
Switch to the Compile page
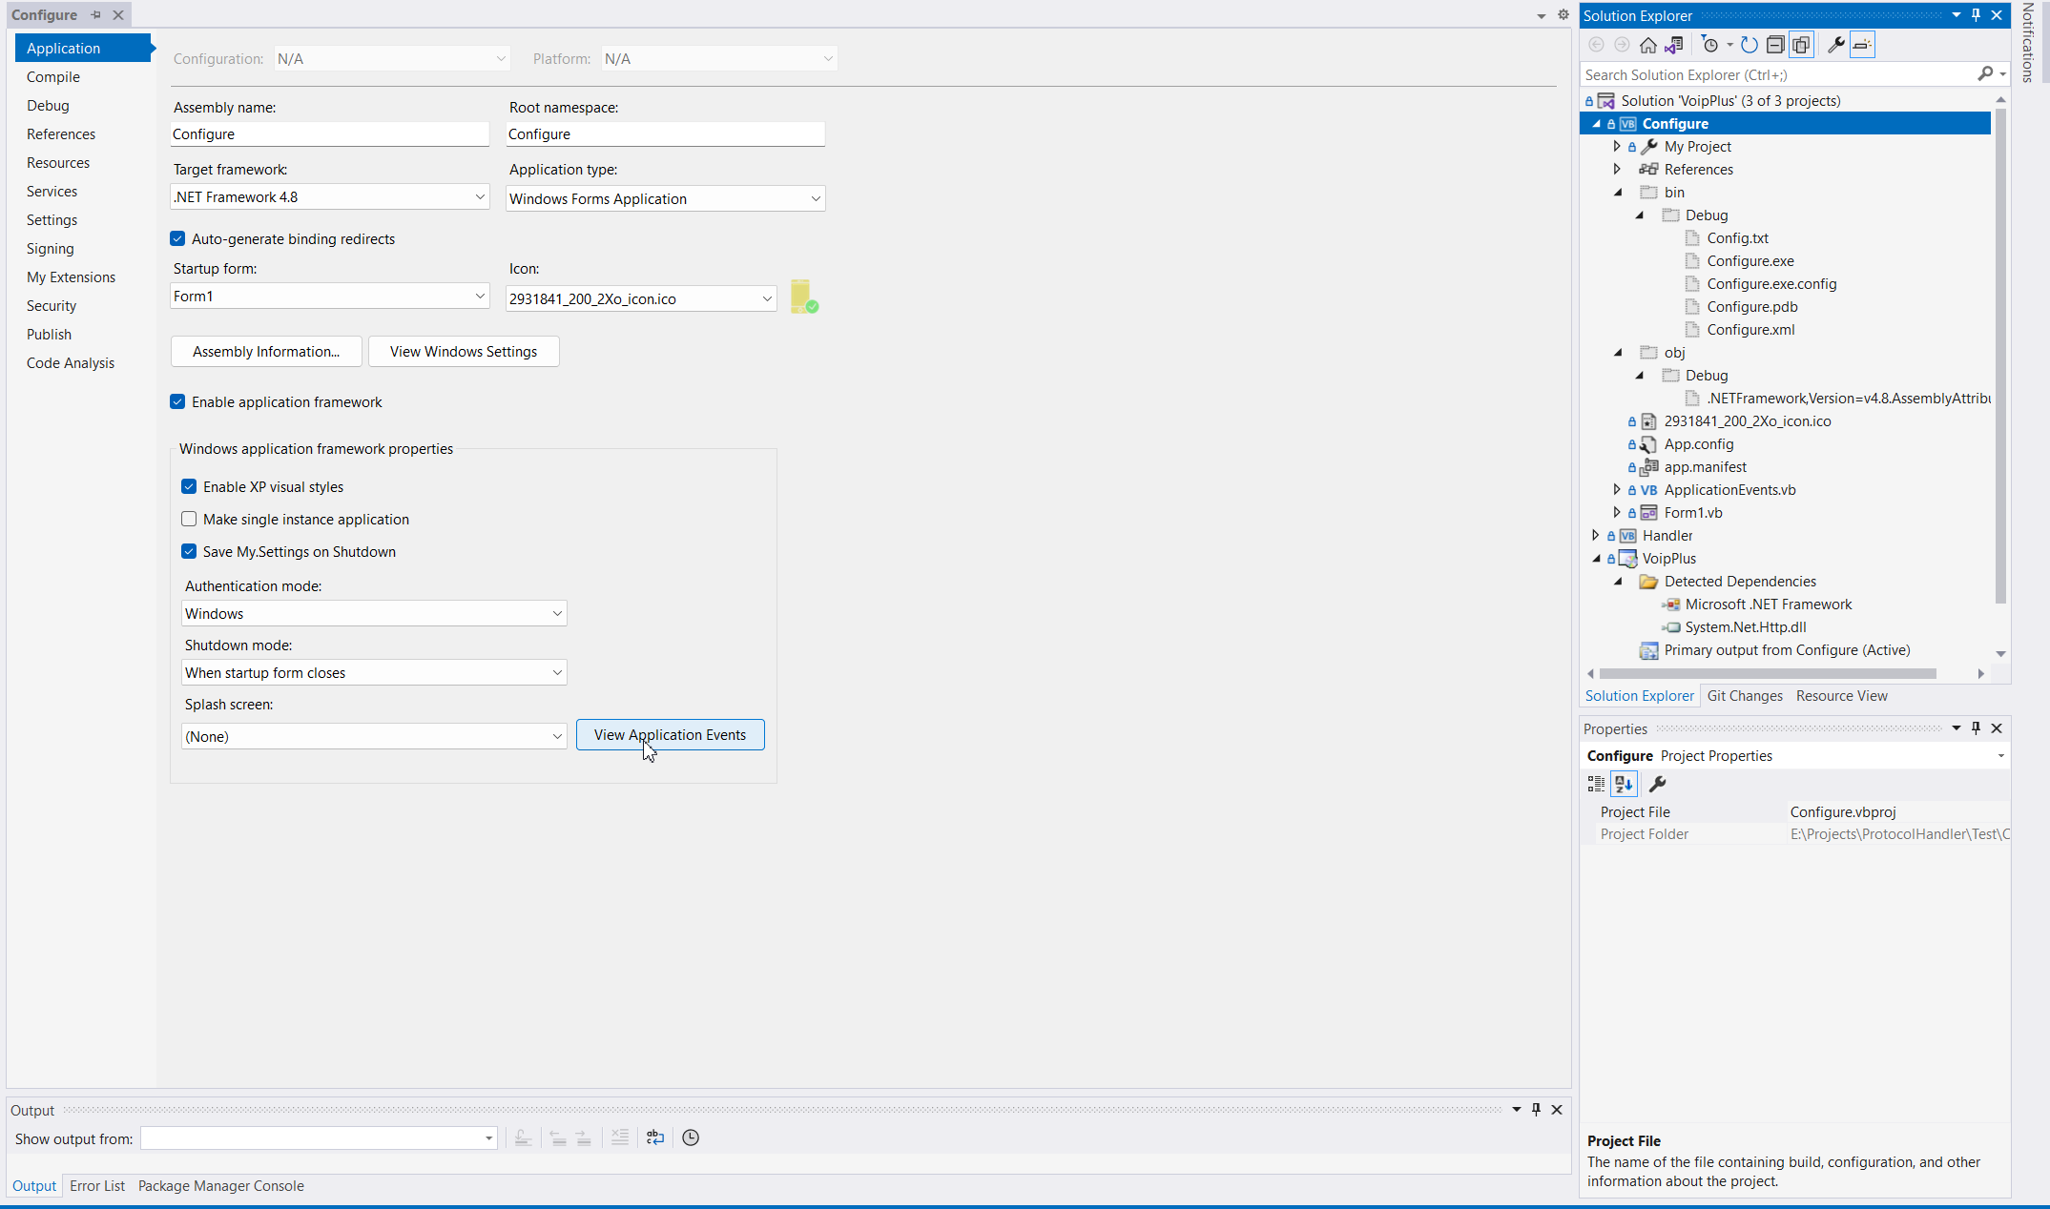point(53,76)
